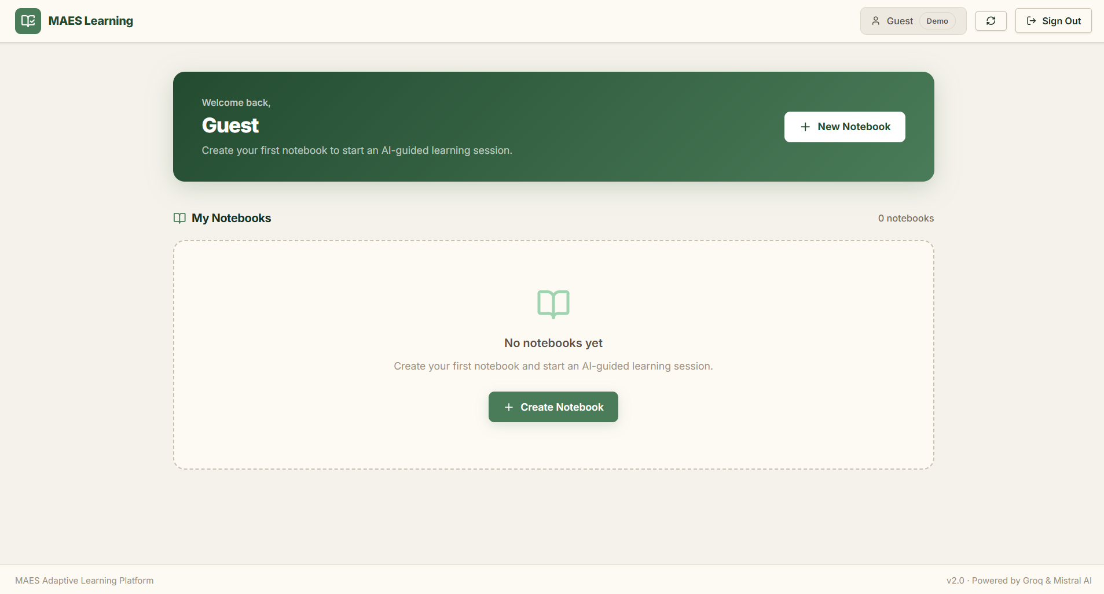
Task: Click MAES Adaptive Learning Platform footer text
Action: (x=85, y=581)
